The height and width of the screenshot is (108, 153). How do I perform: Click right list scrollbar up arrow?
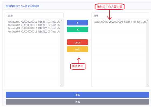click(147, 21)
